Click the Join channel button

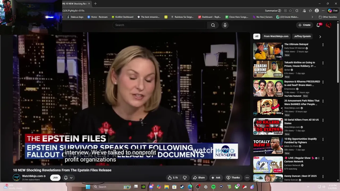pos(55,178)
